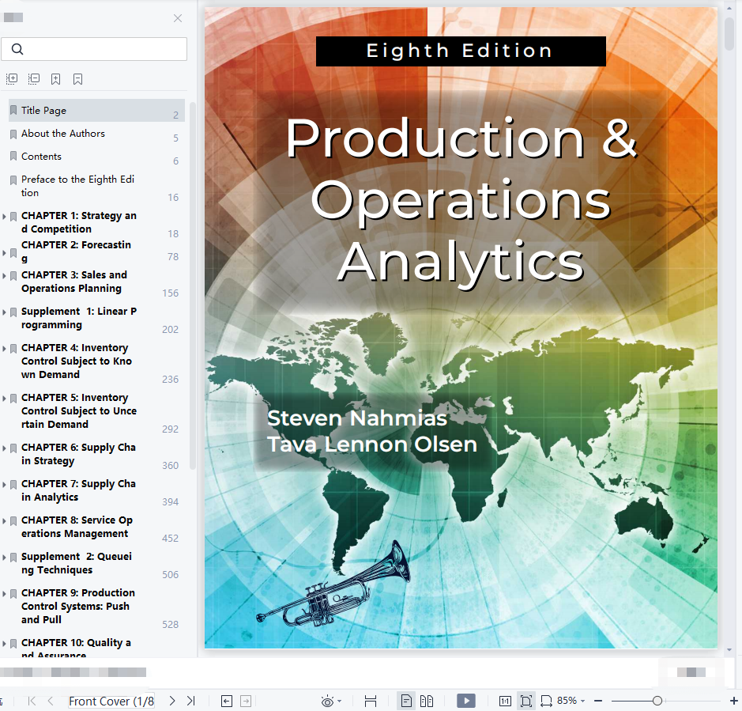Toggle fit page to window
The width and height of the screenshot is (742, 711).
tap(525, 701)
